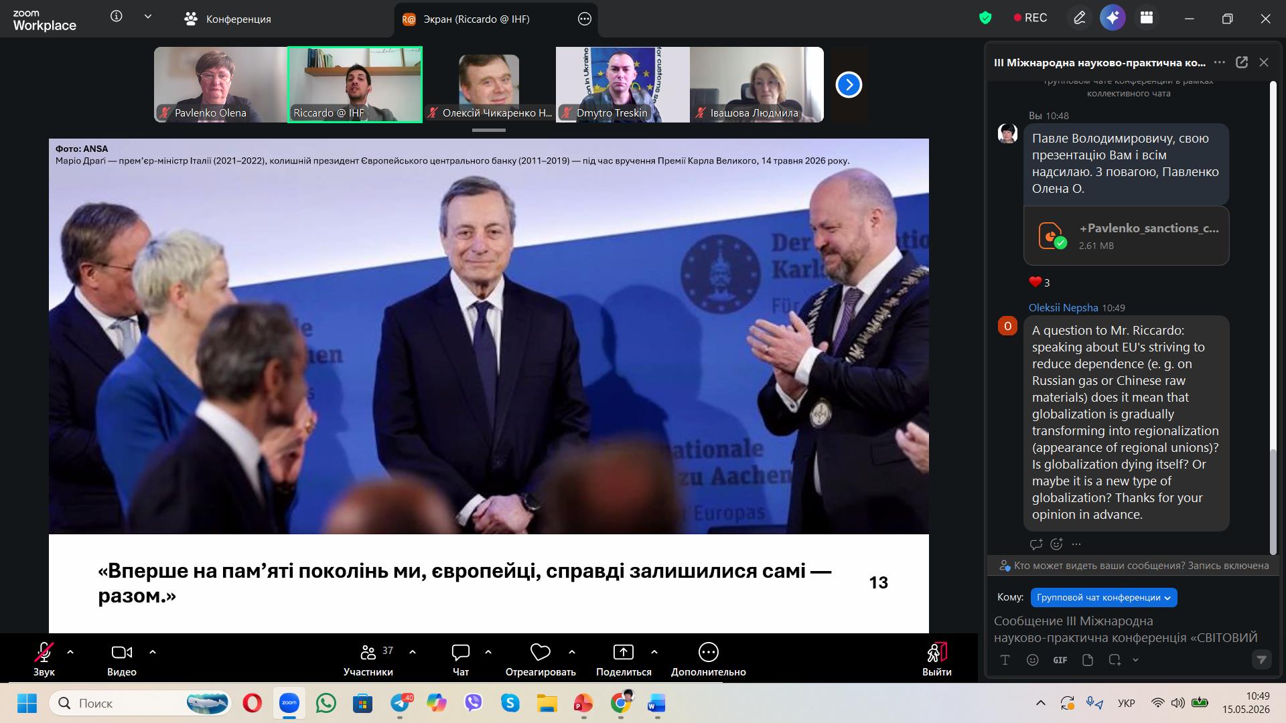Expand the arrow next to Участники

413,651
